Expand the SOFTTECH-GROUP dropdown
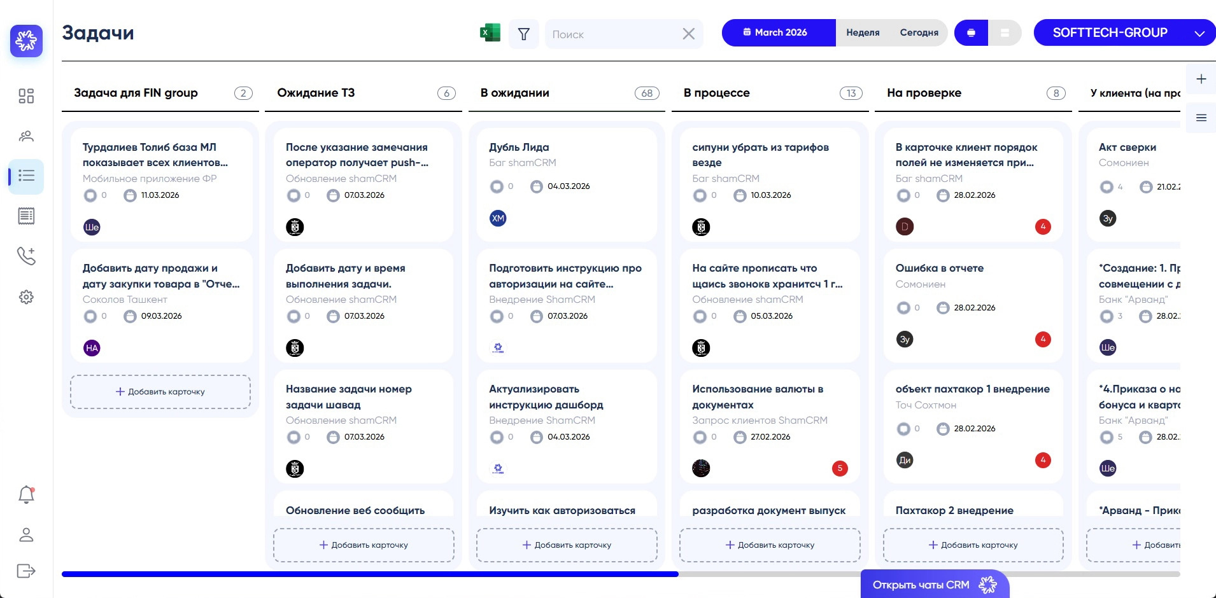 pos(1199,34)
